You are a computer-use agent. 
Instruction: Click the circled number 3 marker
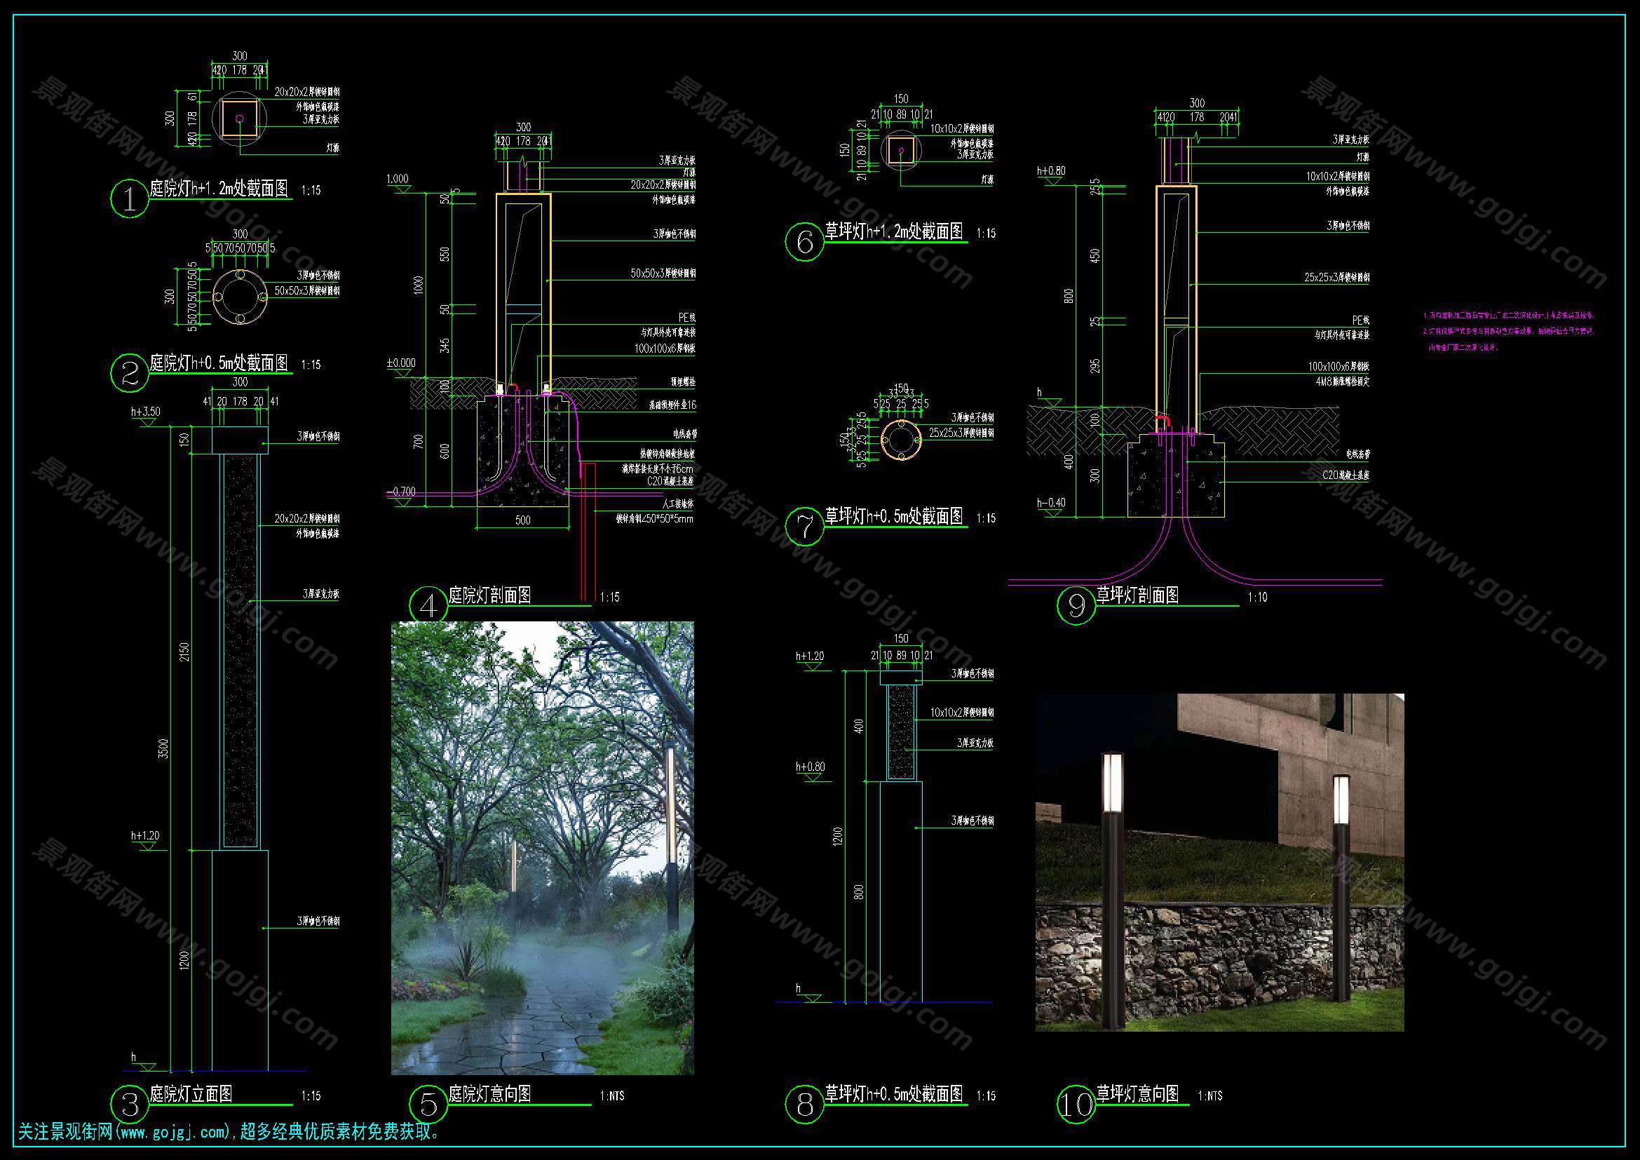point(129,1105)
